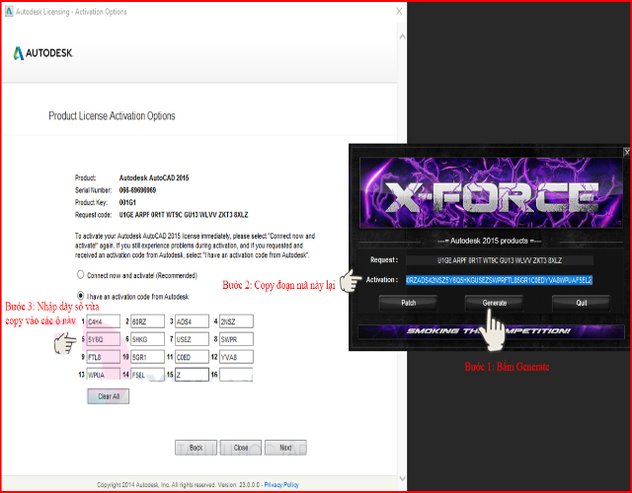
Task: Click scroll-up arrow in Autodesk Licensing window
Action: 402,36
